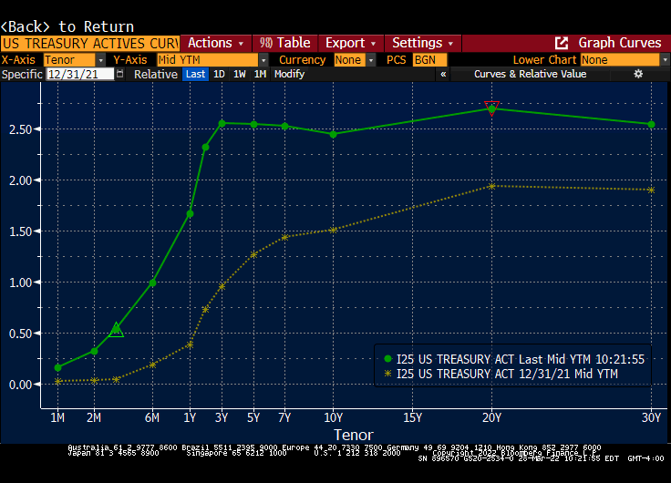Expand Currency None dropdown arrow
This screenshot has height=483, width=671.
[x=371, y=60]
